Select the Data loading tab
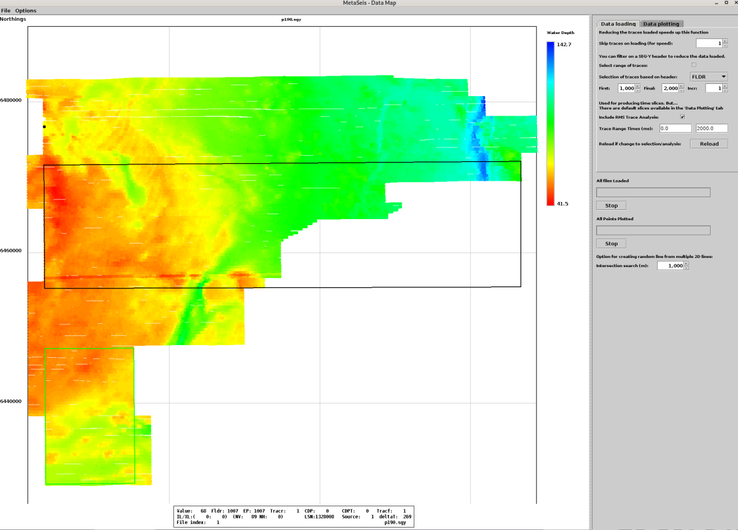The image size is (738, 530). pyautogui.click(x=618, y=24)
